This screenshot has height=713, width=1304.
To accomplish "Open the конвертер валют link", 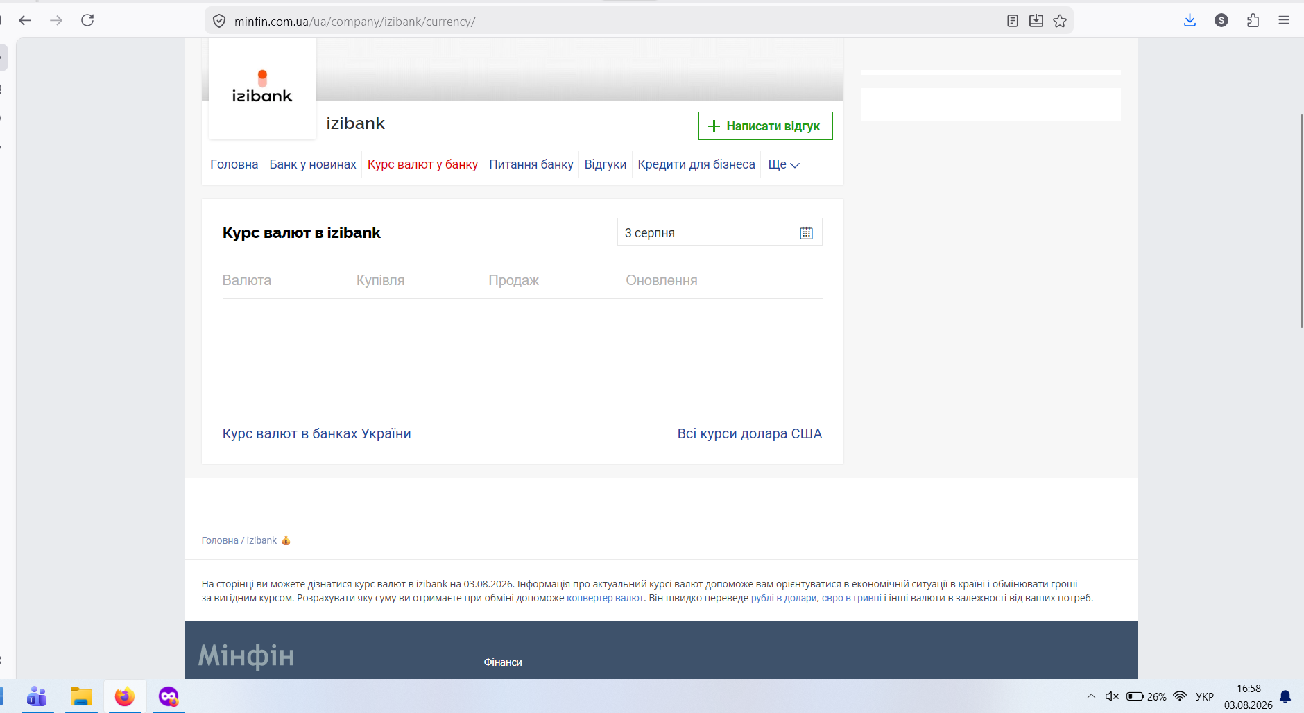I will coord(605,598).
